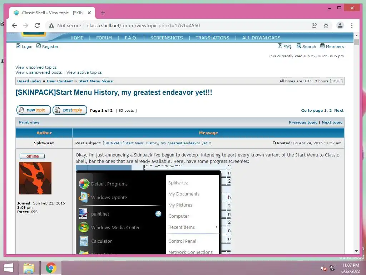Viewport: 366px width, 275px height.
Task: Click the topic title heading link
Action: click(114, 92)
